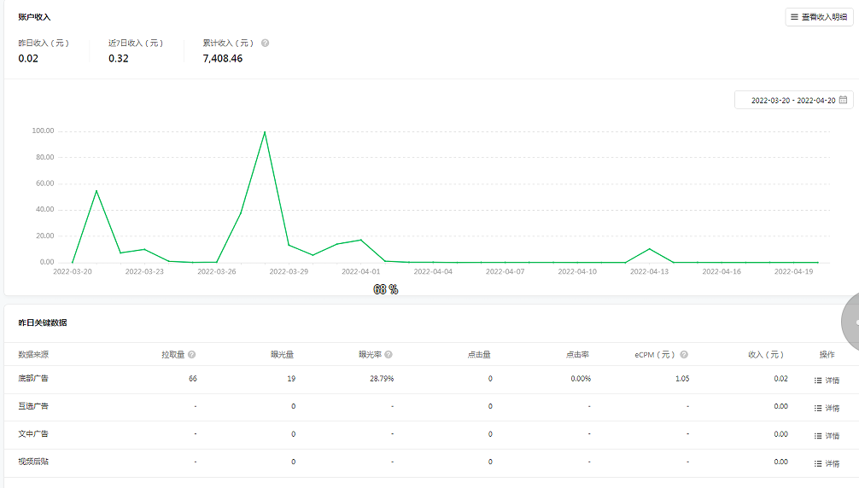Select the 底部广告 data source row

pyautogui.click(x=34, y=379)
